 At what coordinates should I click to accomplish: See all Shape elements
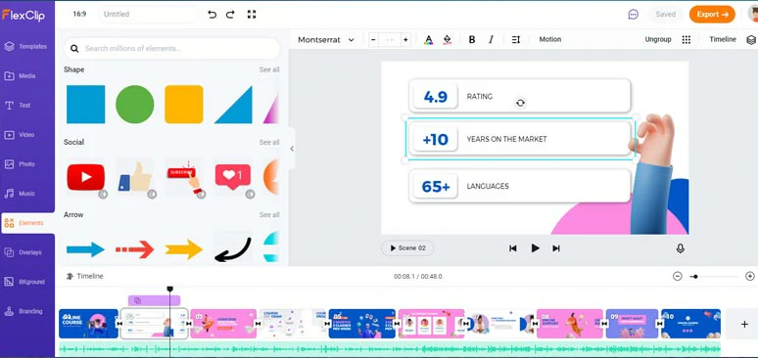269,69
